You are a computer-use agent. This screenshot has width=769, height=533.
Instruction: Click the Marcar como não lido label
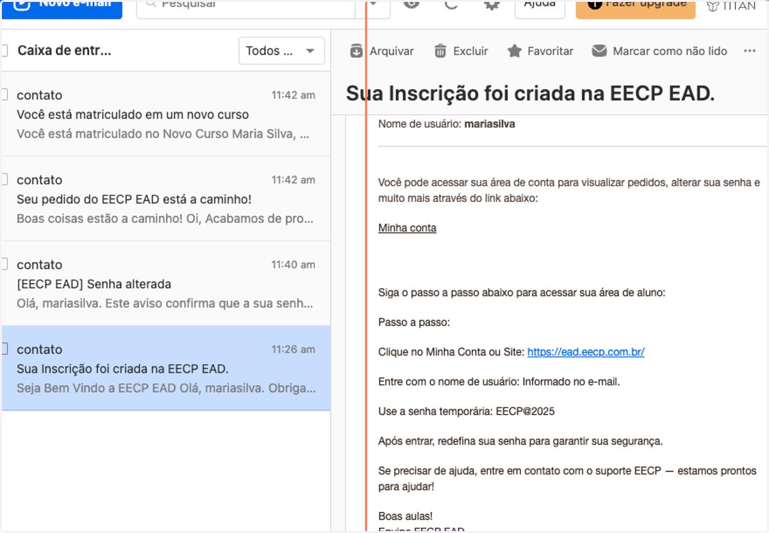click(670, 51)
